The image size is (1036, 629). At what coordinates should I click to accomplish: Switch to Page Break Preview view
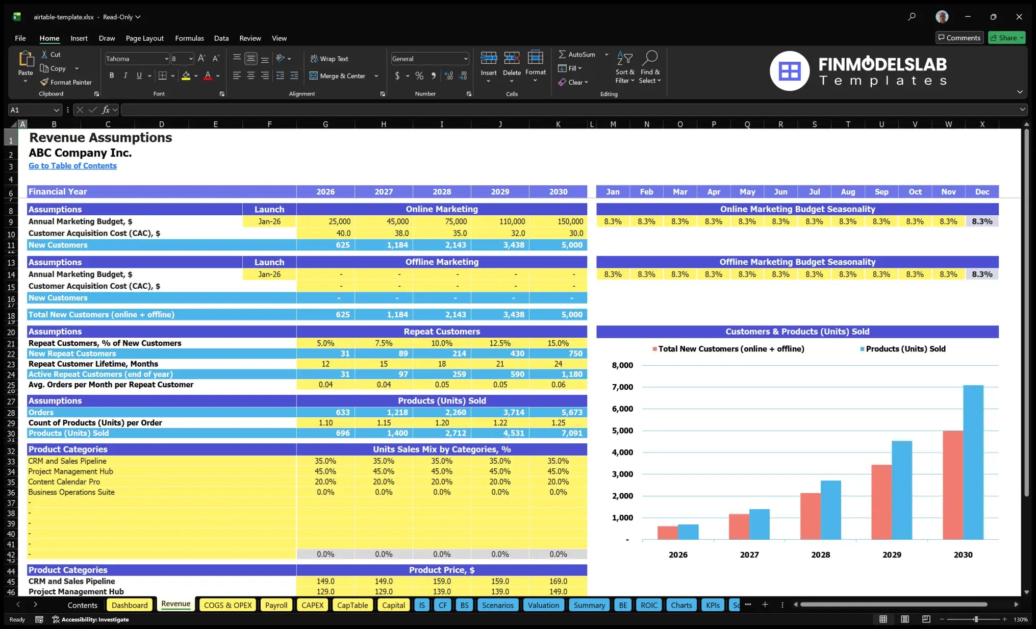926,619
